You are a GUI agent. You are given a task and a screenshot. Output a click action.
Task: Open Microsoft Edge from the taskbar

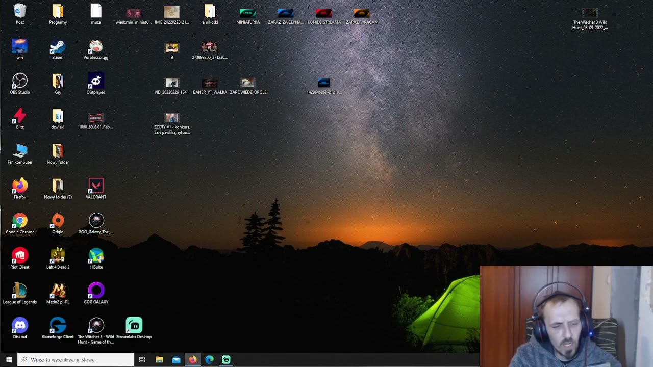pos(210,360)
